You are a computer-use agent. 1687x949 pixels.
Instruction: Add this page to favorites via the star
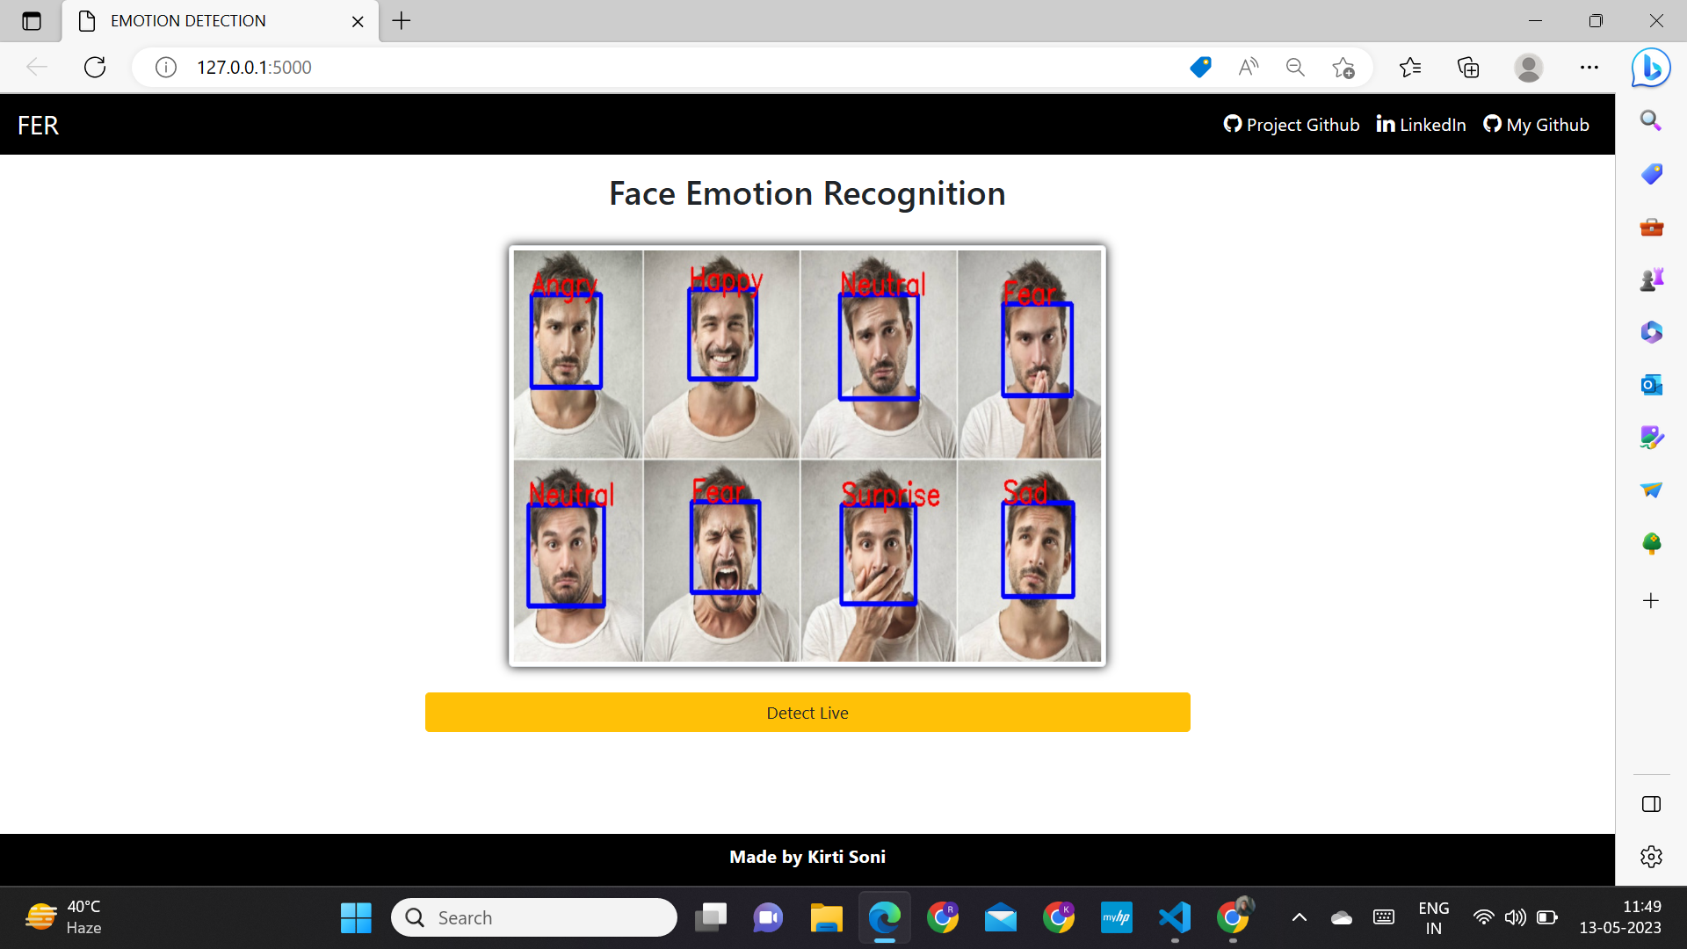1343,67
